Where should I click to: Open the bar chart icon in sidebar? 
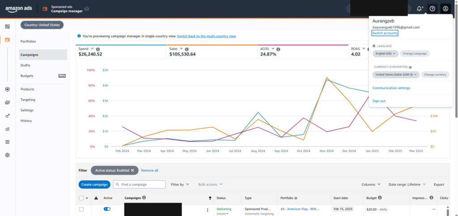click(x=7, y=129)
